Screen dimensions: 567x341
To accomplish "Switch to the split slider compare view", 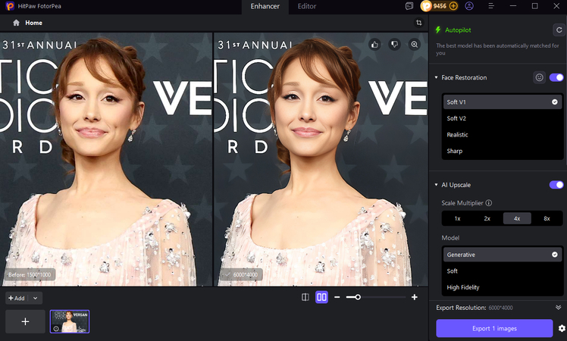I will click(305, 297).
